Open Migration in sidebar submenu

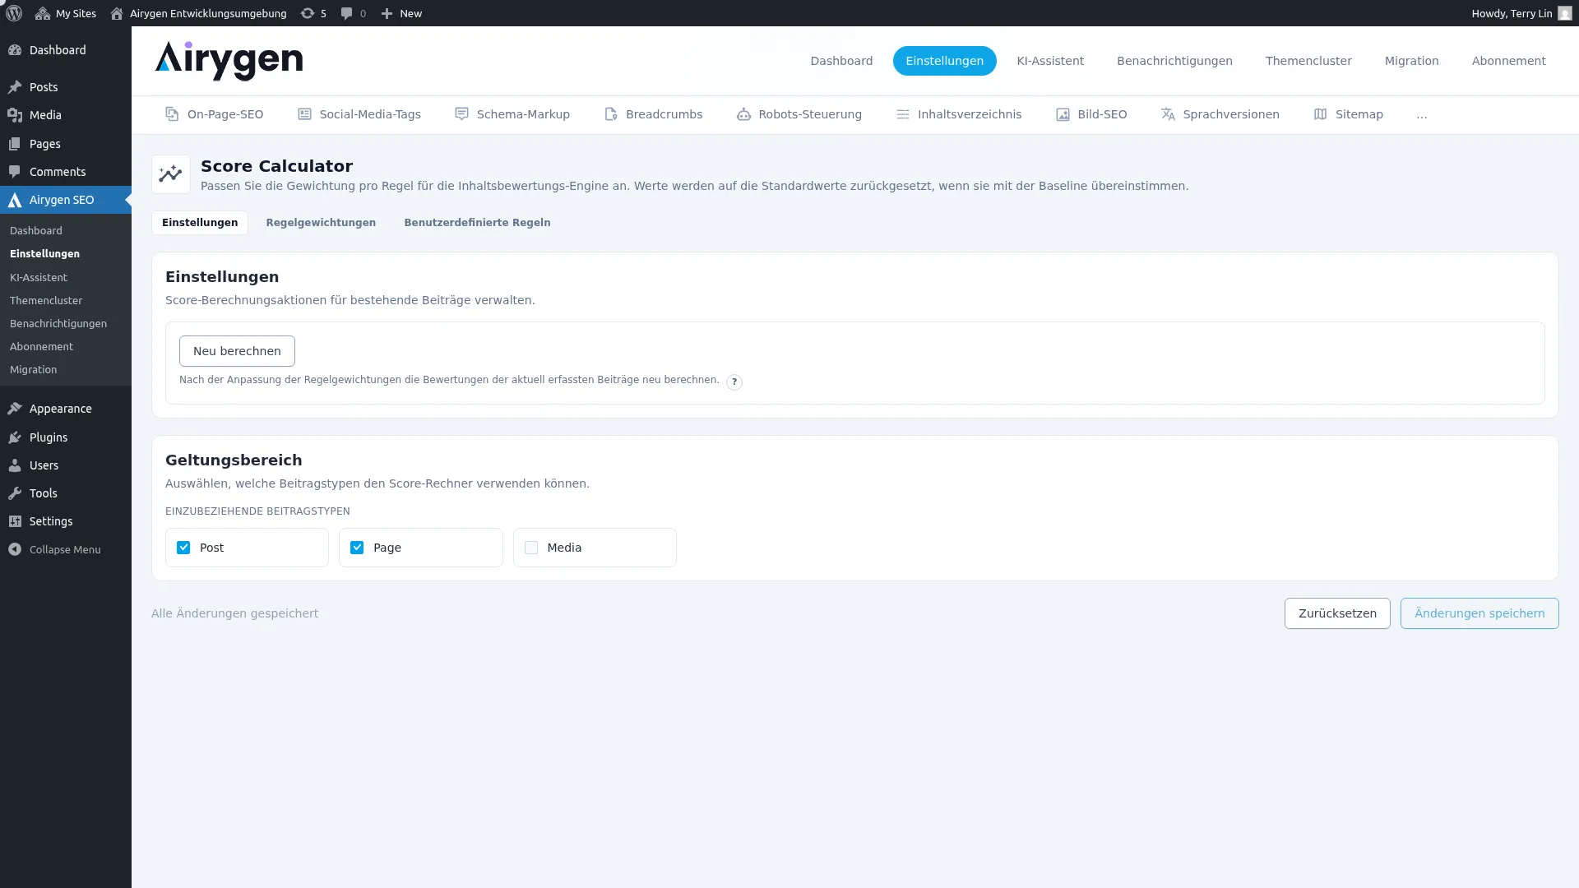[34, 370]
